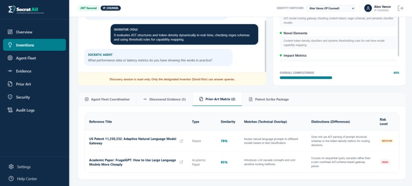Click the Socratic Agent question bubble
Screen dimensions: 412x186
pyautogui.click(x=158, y=58)
